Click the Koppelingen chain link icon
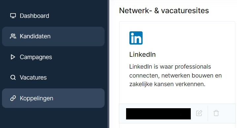Viewport: 237px width, 128px height. pyautogui.click(x=13, y=98)
